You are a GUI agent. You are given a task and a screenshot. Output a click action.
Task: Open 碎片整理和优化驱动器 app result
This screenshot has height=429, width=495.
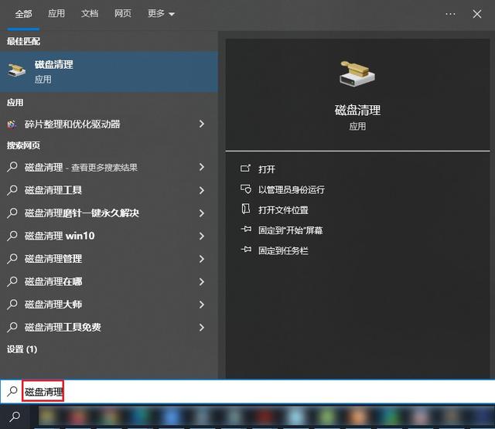tap(109, 124)
